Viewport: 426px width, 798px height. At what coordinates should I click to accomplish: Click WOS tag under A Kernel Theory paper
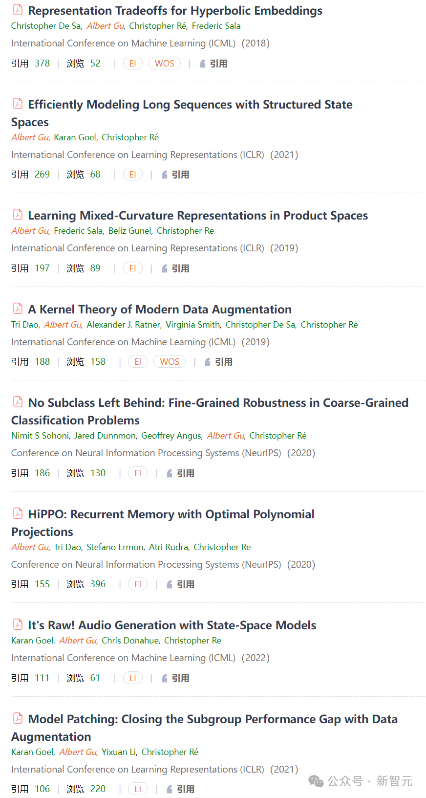coord(170,362)
